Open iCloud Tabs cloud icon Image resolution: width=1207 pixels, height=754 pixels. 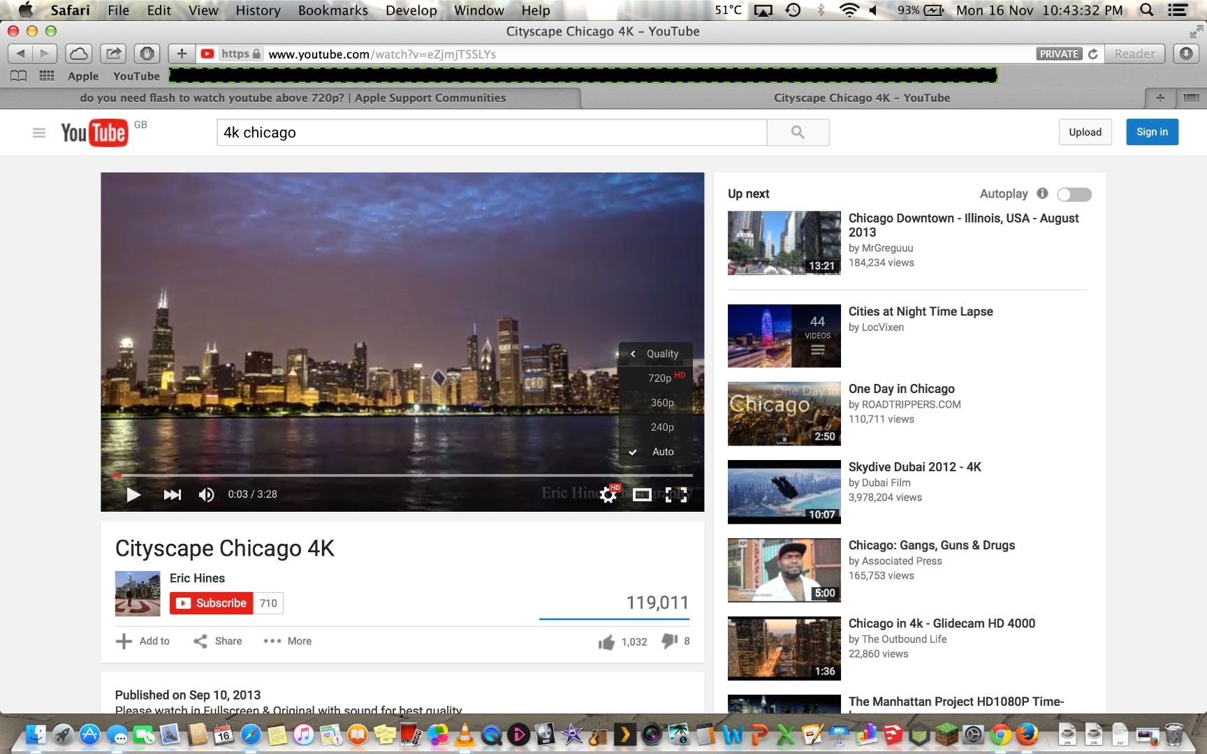coord(79,54)
